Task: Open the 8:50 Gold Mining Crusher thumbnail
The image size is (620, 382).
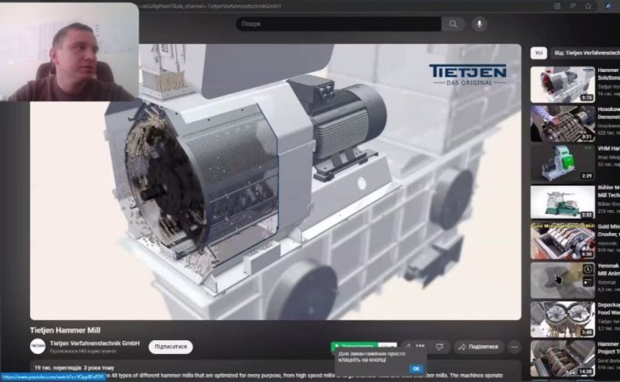Action: click(563, 241)
